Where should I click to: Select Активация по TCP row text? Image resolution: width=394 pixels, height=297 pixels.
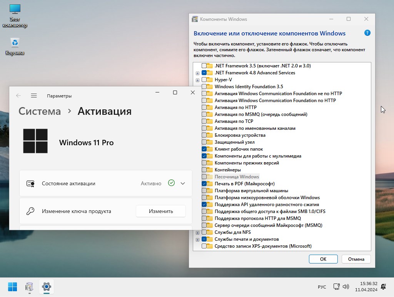coord(234,121)
